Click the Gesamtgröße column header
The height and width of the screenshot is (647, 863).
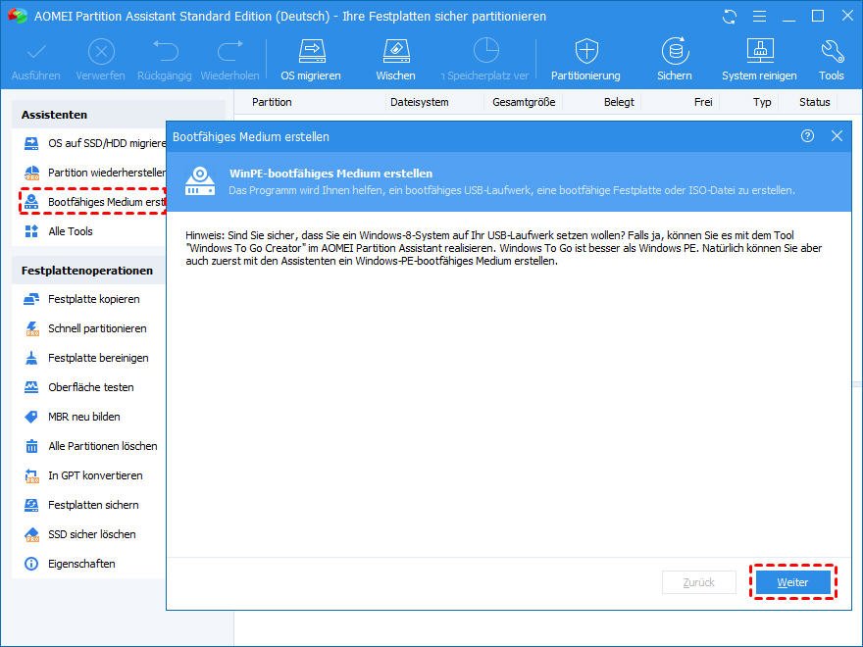point(524,102)
